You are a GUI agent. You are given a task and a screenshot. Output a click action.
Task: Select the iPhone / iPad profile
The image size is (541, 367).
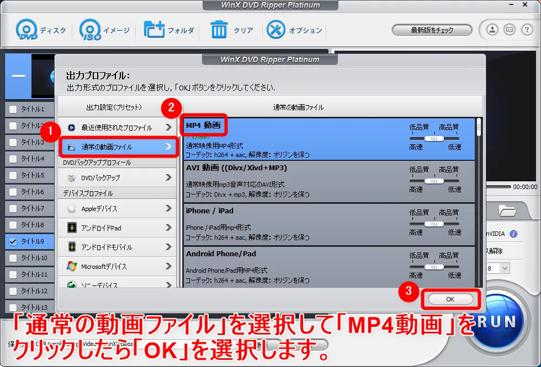click(x=329, y=224)
